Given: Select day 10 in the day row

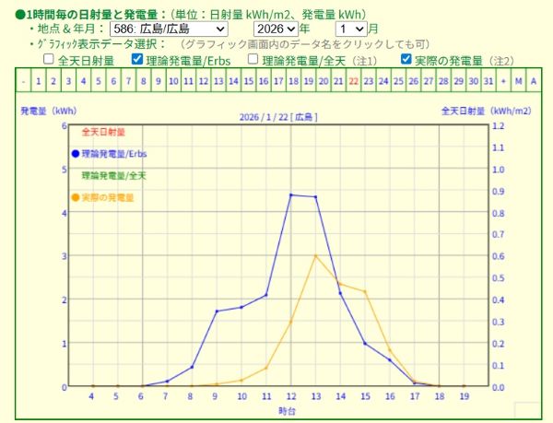Looking at the screenshot, I should pyautogui.click(x=173, y=82).
